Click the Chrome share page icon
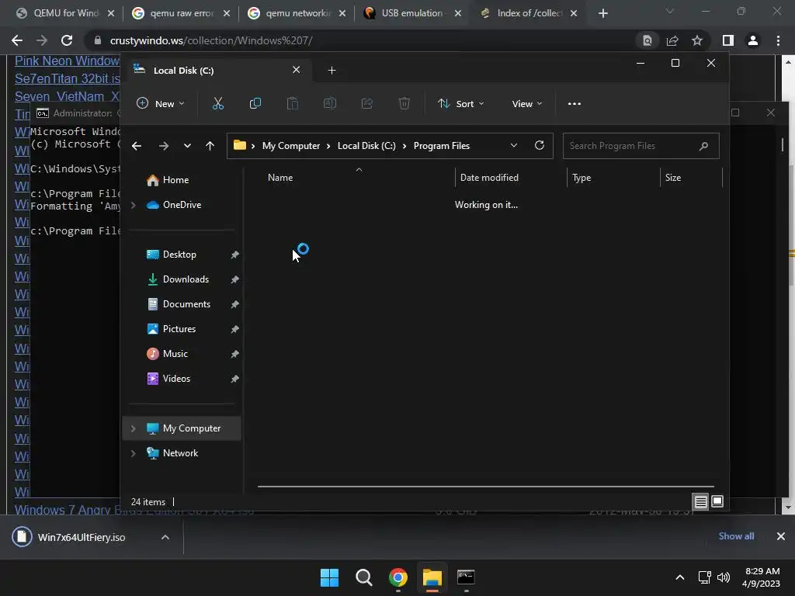Screen dimensions: 795x596 [672, 40]
